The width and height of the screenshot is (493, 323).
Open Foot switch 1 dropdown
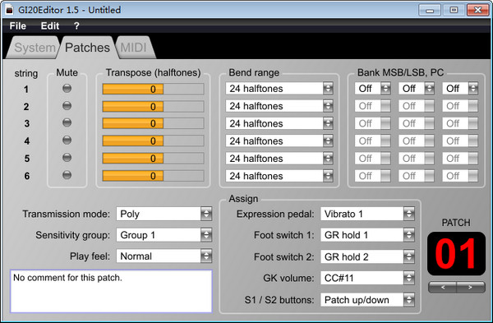coord(367,235)
